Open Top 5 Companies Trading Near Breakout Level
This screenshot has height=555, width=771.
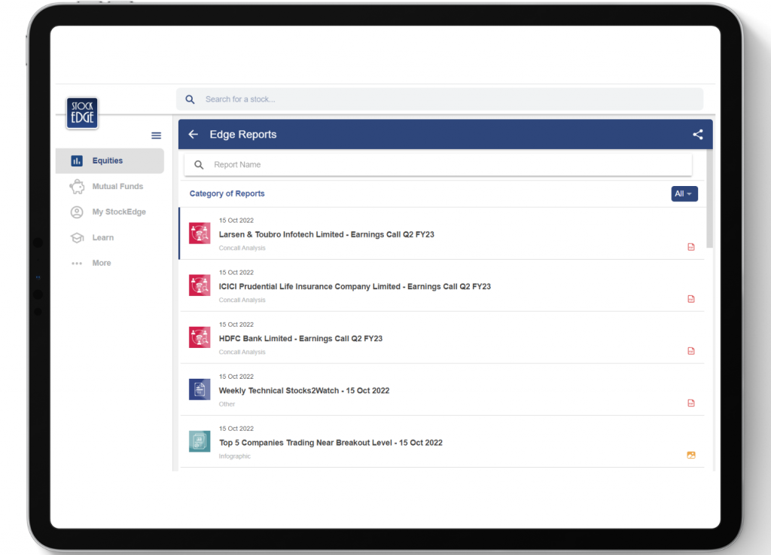coord(442,442)
